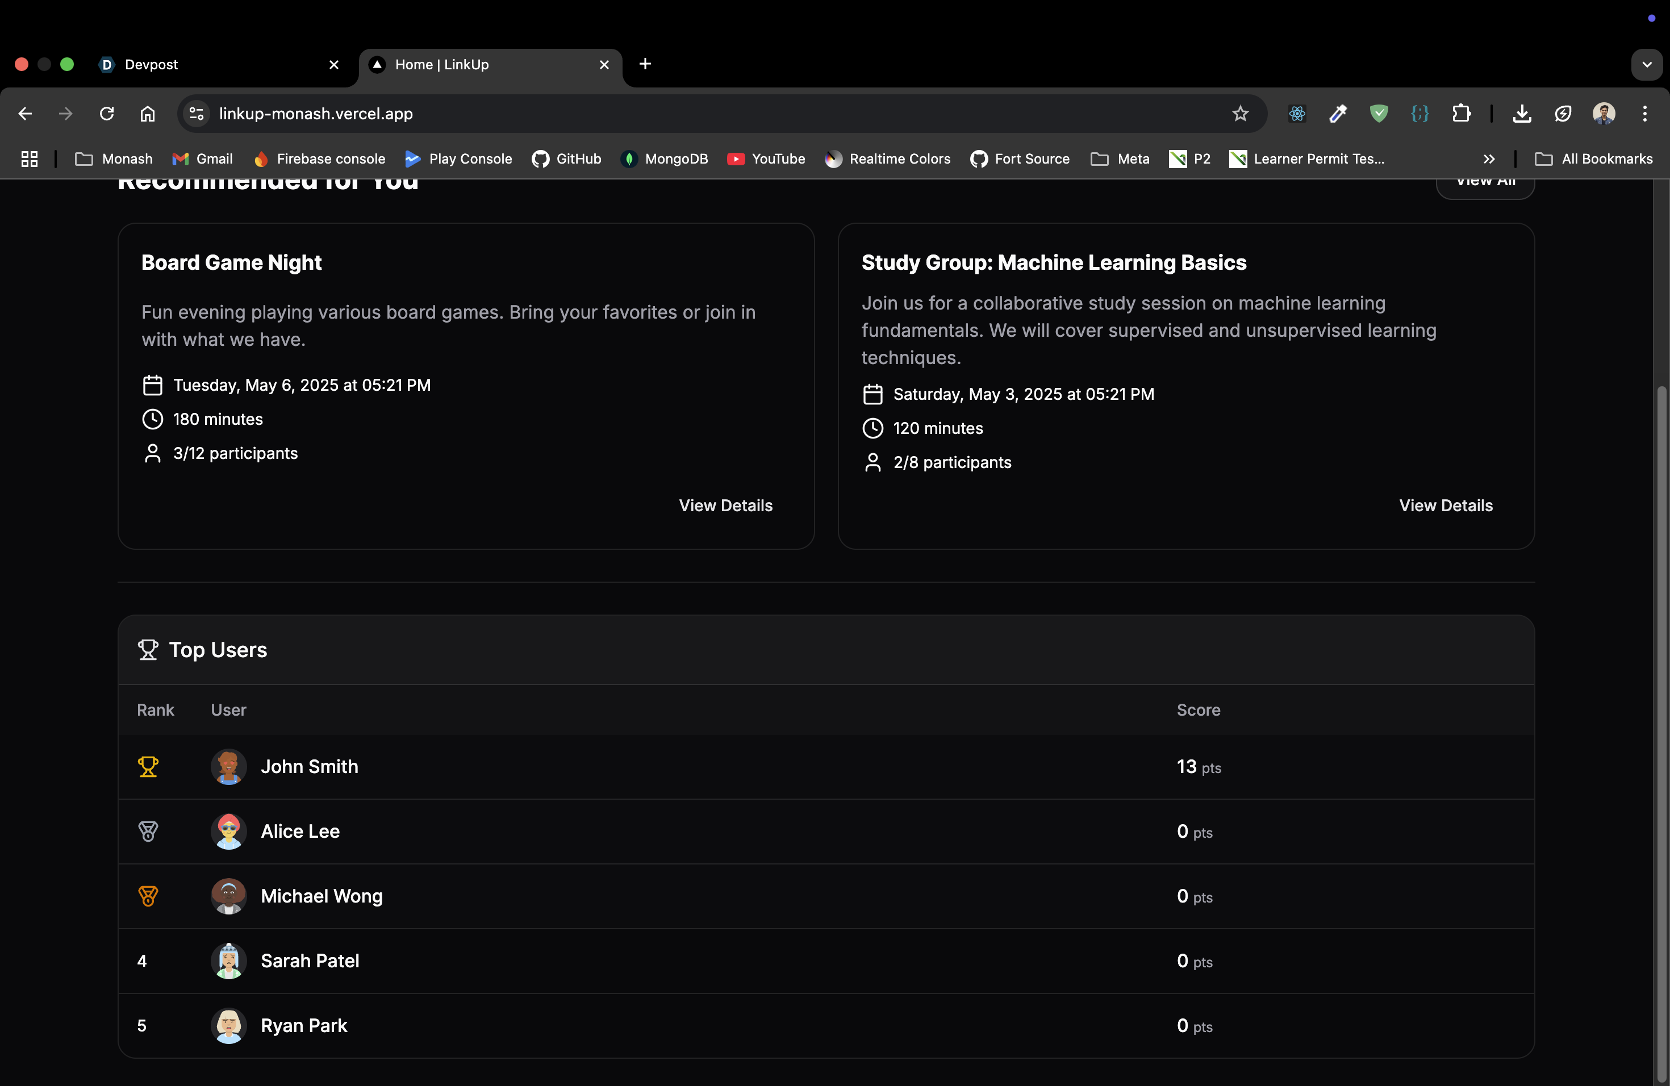Click Alice Lee's avatar thumbnail
1670x1086 pixels.
pyautogui.click(x=229, y=832)
